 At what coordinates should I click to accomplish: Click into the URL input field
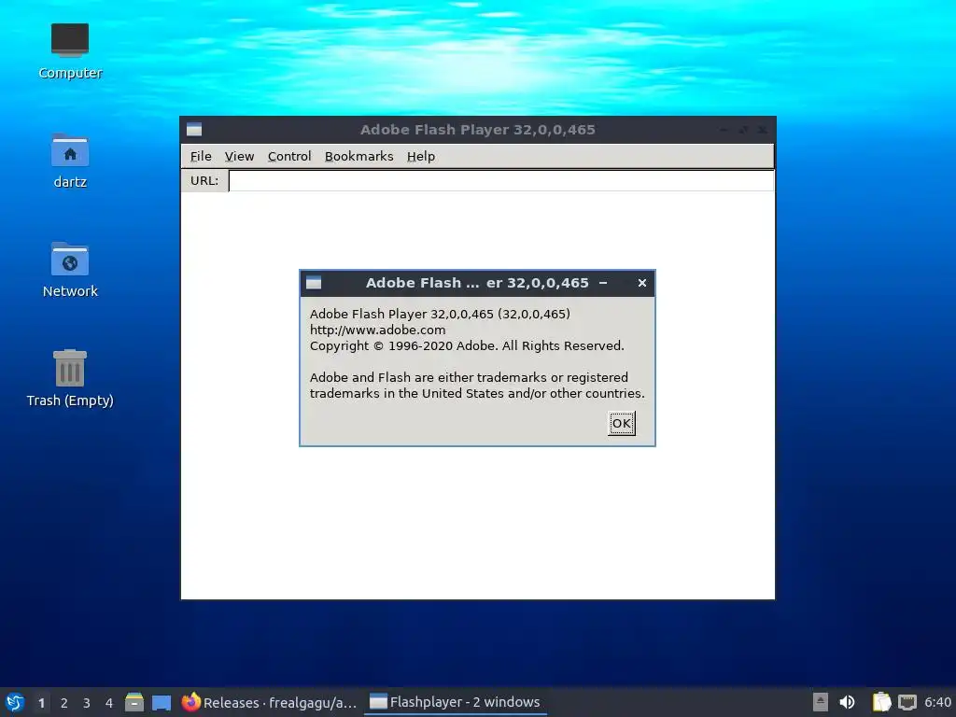click(501, 180)
